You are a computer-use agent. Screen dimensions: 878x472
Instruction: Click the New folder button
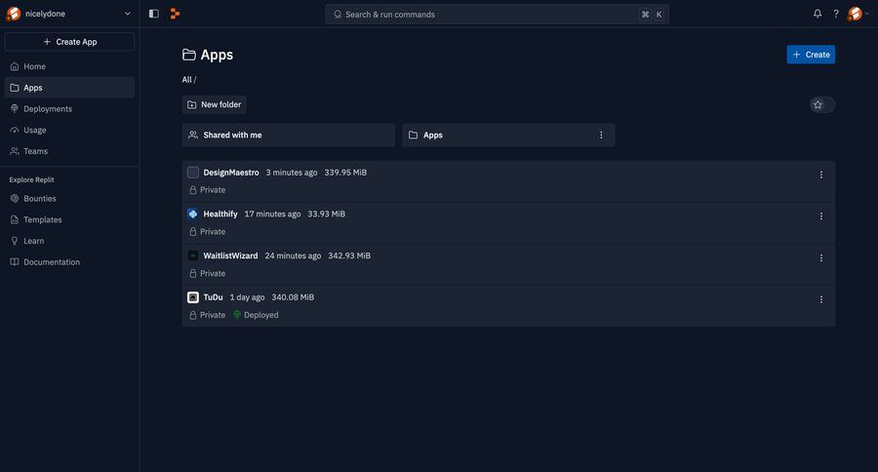(x=214, y=104)
